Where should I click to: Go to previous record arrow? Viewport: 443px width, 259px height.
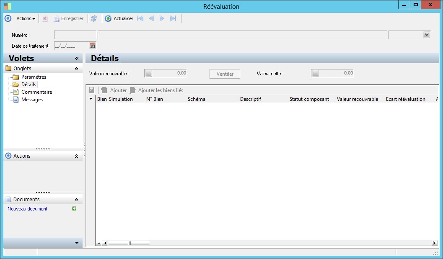point(151,19)
